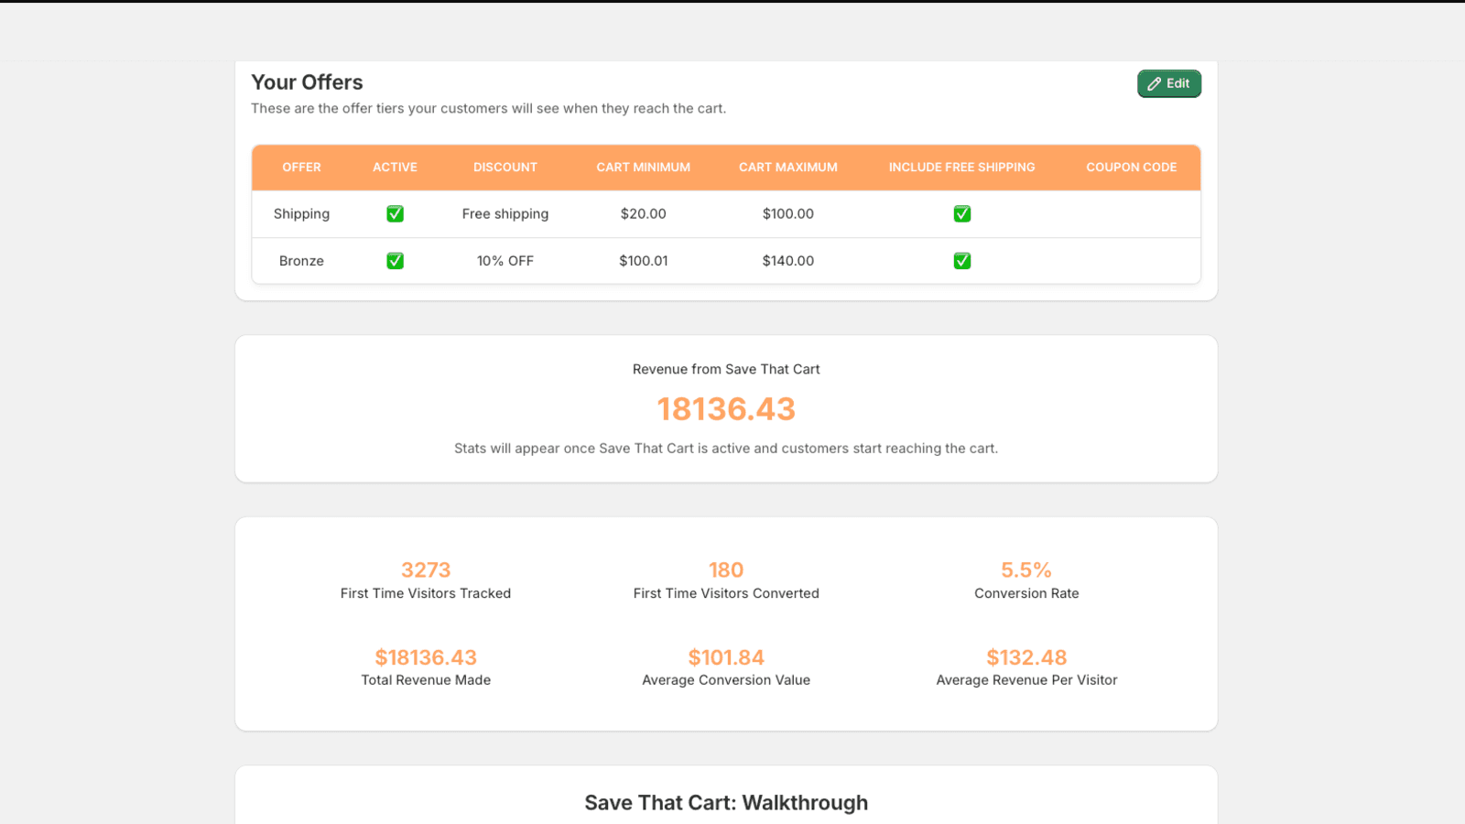This screenshot has width=1465, height=824.
Task: Click the 'Save That Cart: Walkthrough' heading
Action: click(x=726, y=803)
